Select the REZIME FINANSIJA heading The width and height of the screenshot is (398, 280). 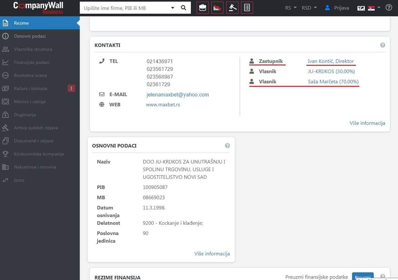pos(117,277)
